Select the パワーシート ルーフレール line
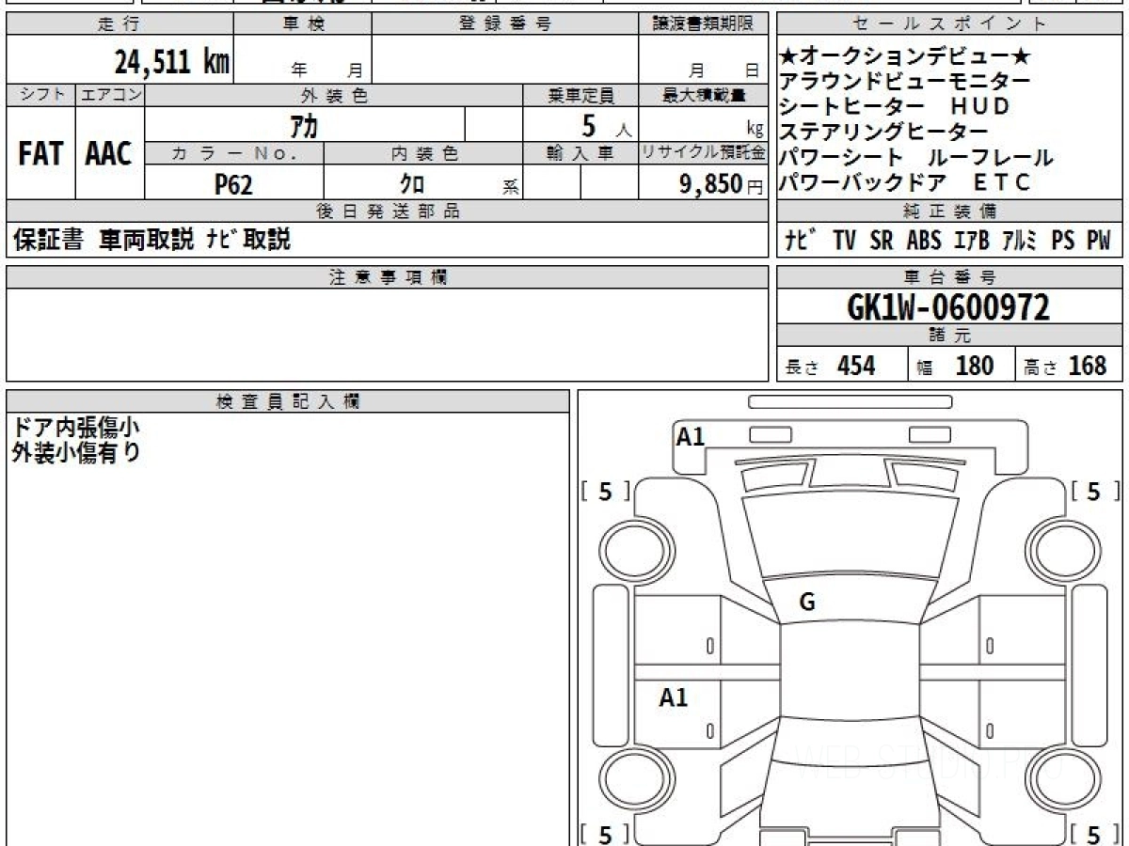Image resolution: width=1129 pixels, height=846 pixels. (x=916, y=158)
